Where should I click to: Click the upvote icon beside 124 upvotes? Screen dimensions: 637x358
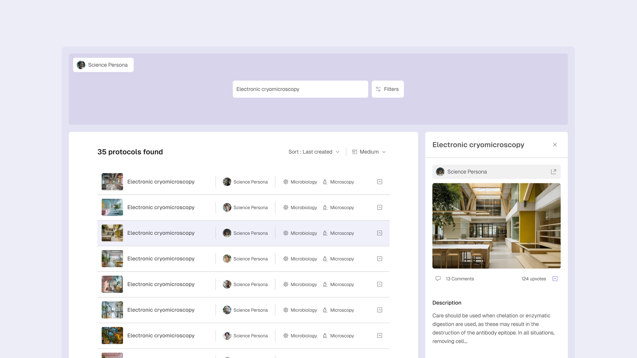click(x=555, y=278)
